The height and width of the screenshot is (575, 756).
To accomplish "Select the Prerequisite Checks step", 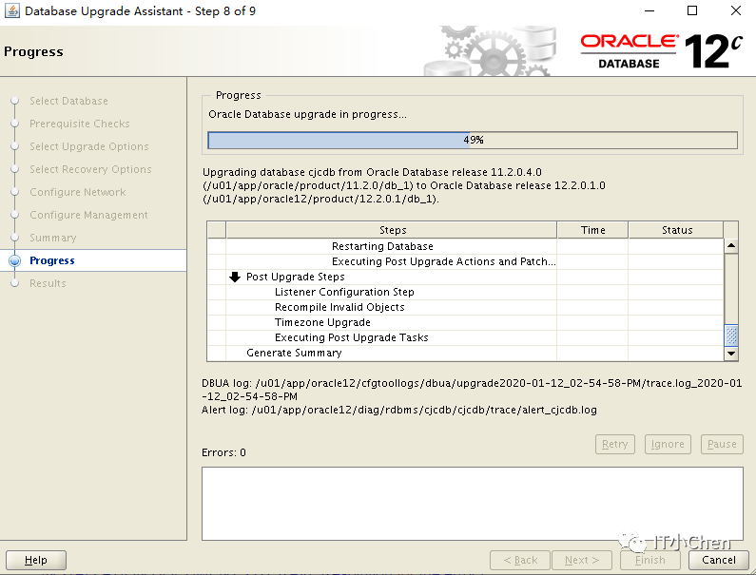I will [x=80, y=124].
